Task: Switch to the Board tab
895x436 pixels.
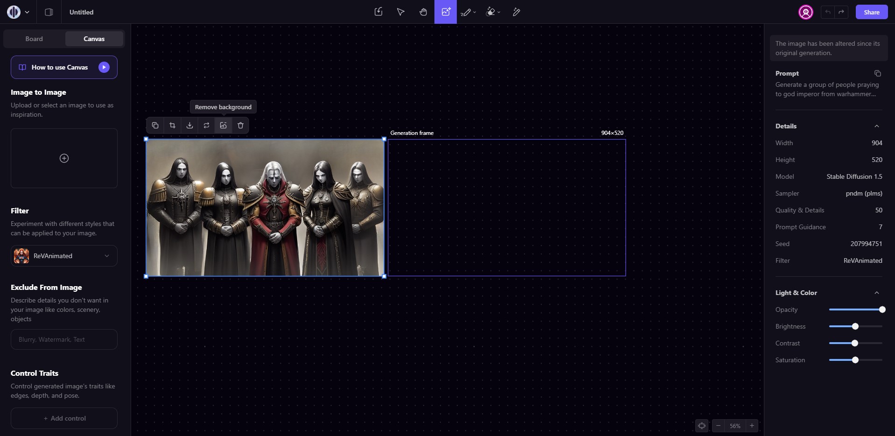Action: [x=34, y=39]
